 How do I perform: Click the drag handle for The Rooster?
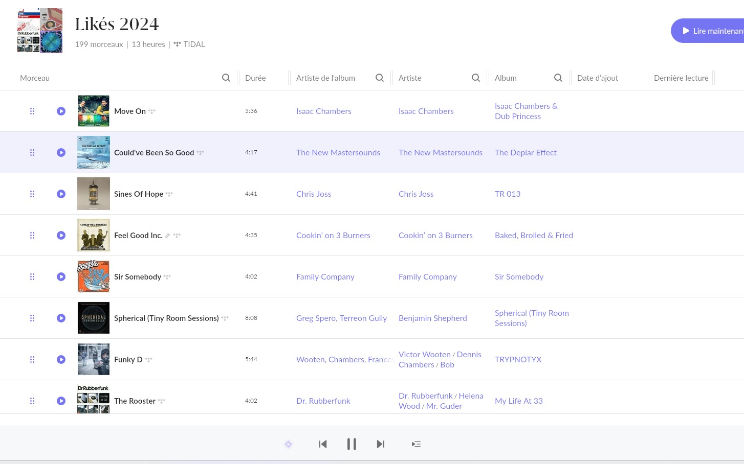coord(32,401)
